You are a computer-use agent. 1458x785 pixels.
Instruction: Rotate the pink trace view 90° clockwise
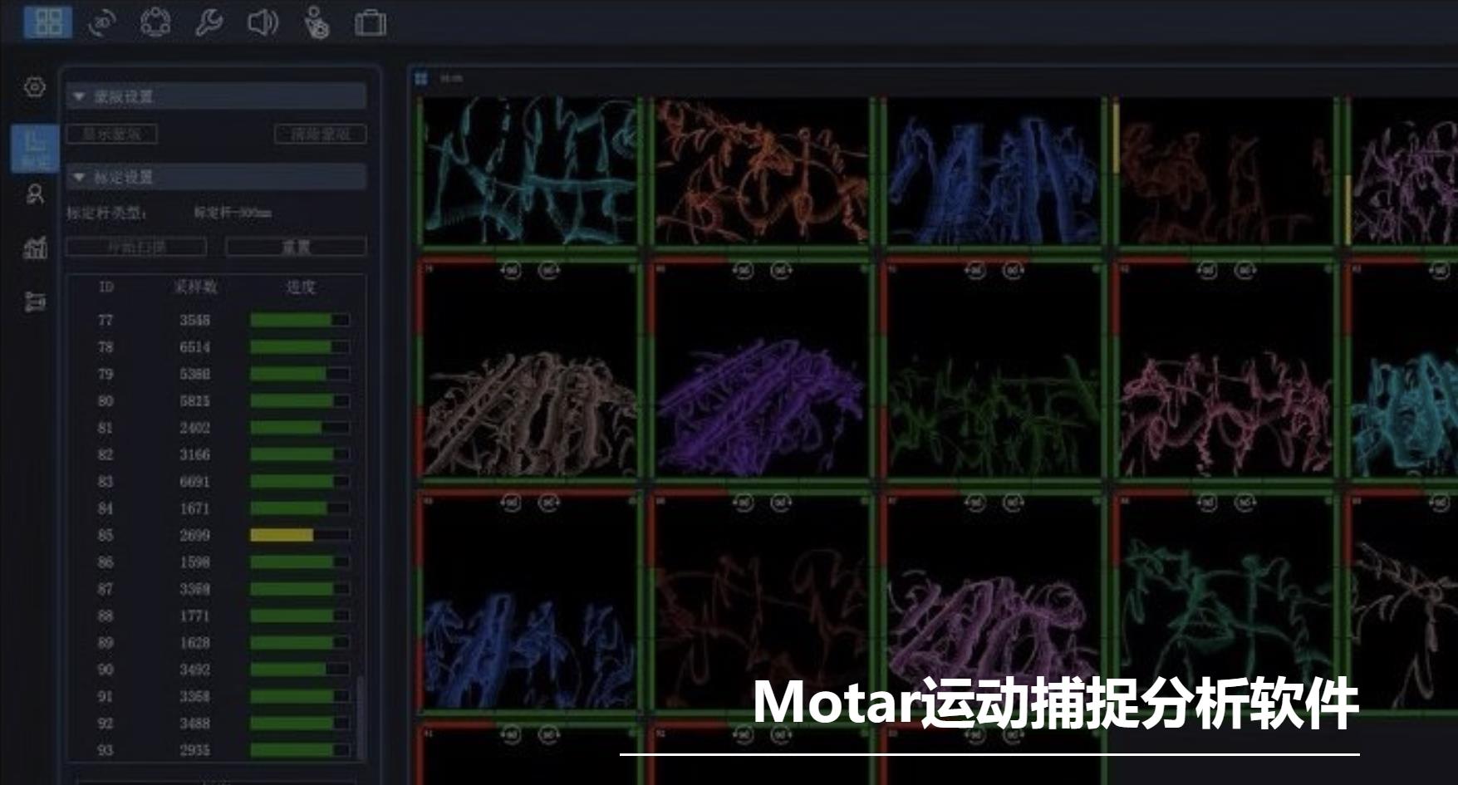click(x=1244, y=270)
